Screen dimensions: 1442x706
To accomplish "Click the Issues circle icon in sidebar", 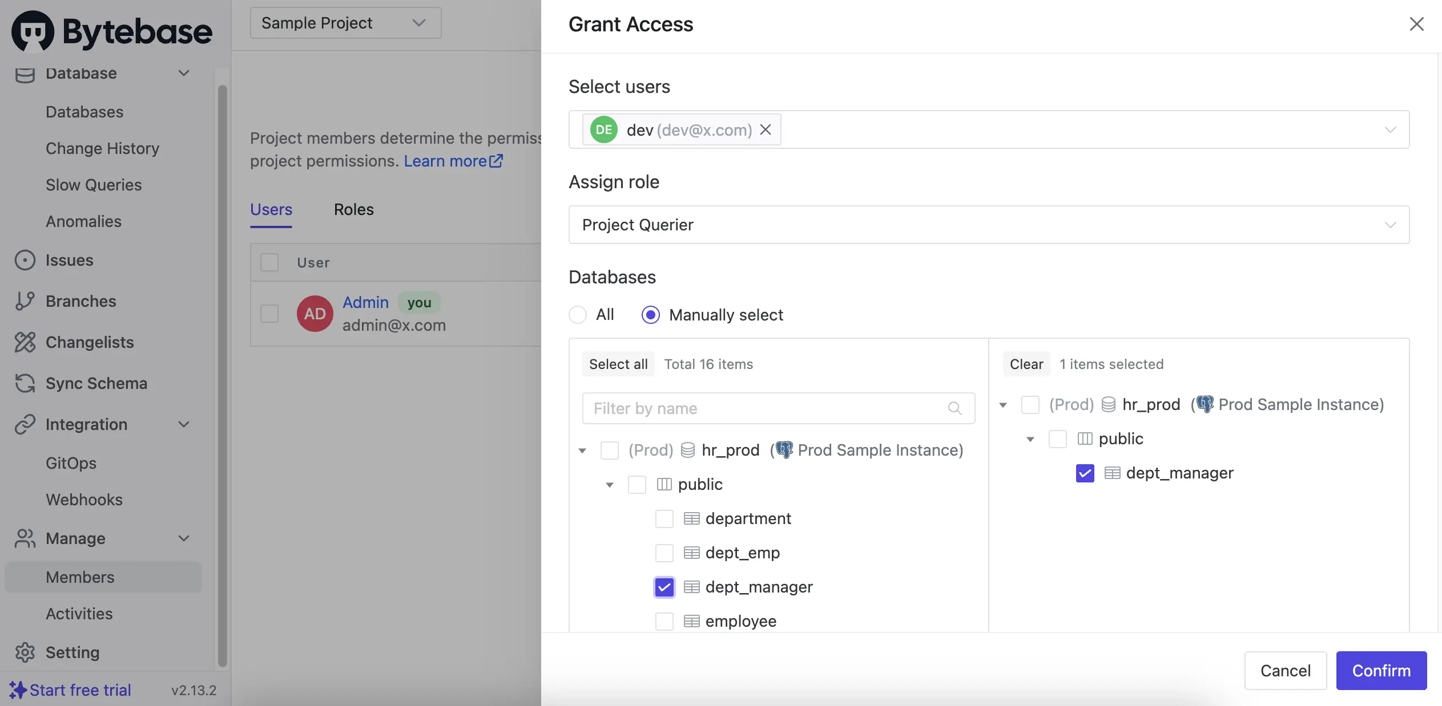I will tap(25, 260).
